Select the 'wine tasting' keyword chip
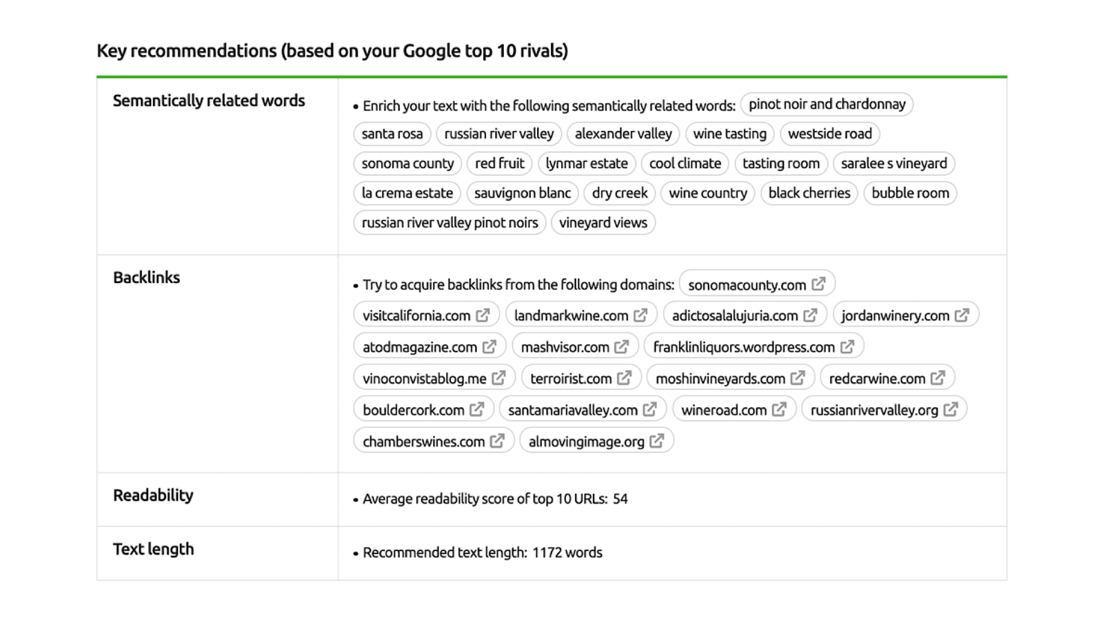 pyautogui.click(x=729, y=134)
